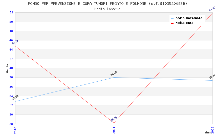This screenshot has height=139, width=215.
Task: Click the 28 y-axis tick label
Action: [11, 124]
